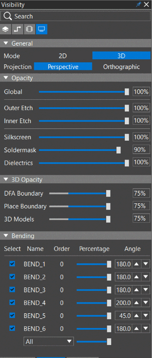Collapse the 3D Opacity section
The height and width of the screenshot is (358, 152).
[6, 180]
